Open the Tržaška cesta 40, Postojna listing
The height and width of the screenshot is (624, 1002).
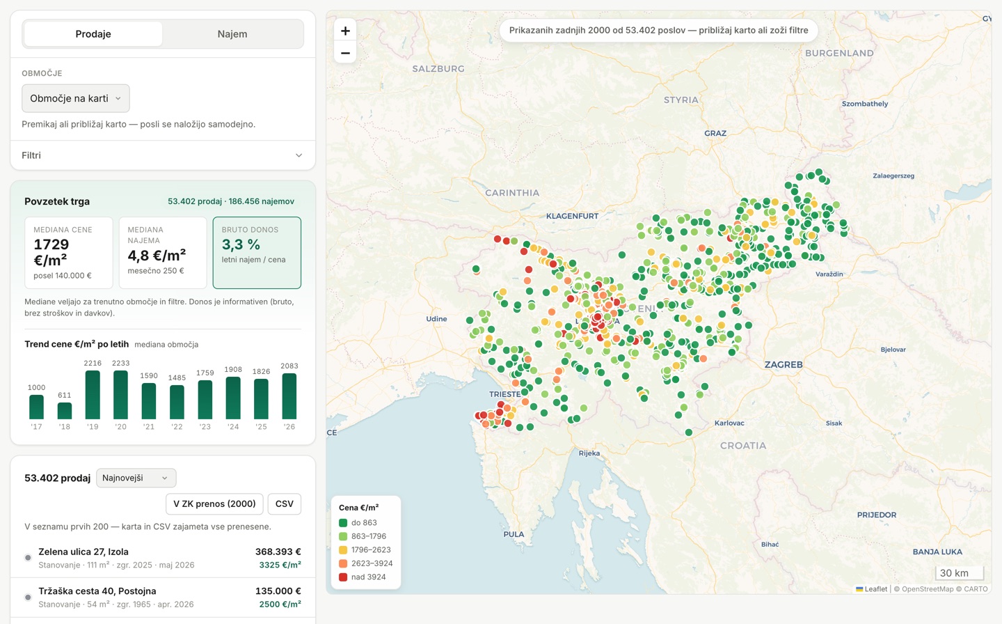tap(163, 597)
